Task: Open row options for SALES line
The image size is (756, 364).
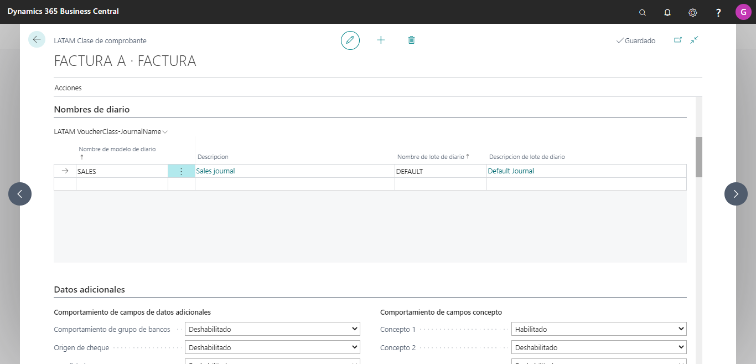Action: click(x=181, y=171)
